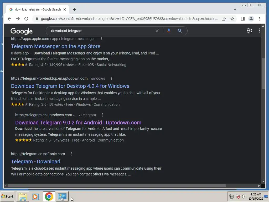Open the Chrome profile avatar menu
The height and width of the screenshot is (202, 269).
click(251, 19)
